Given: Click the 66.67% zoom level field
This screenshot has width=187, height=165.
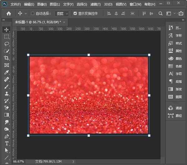Looking at the screenshot, I should coord(18,162).
